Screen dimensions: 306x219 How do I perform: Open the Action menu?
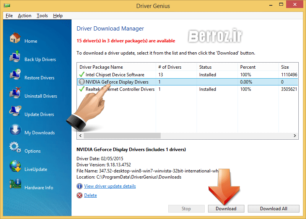click(x=24, y=16)
